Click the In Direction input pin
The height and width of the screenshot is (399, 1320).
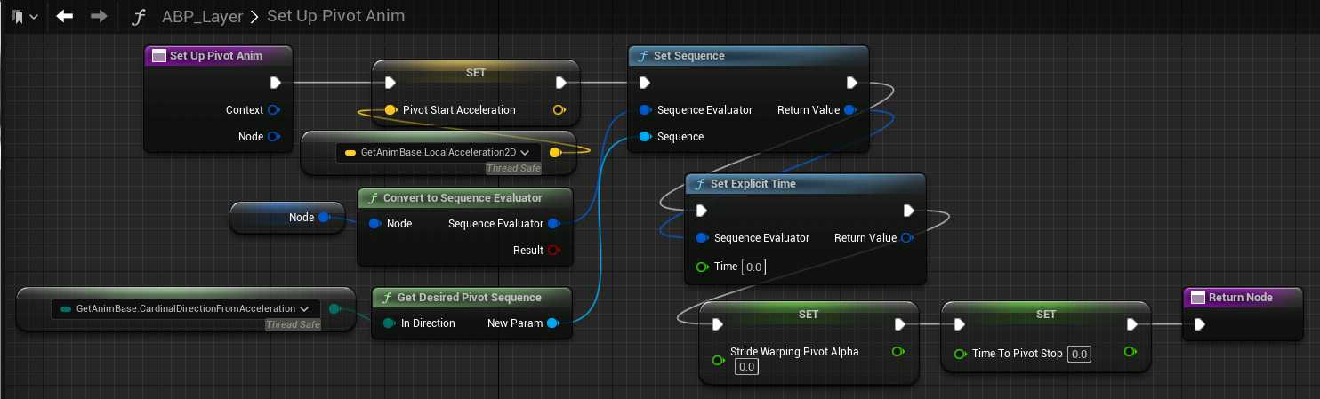(x=389, y=323)
